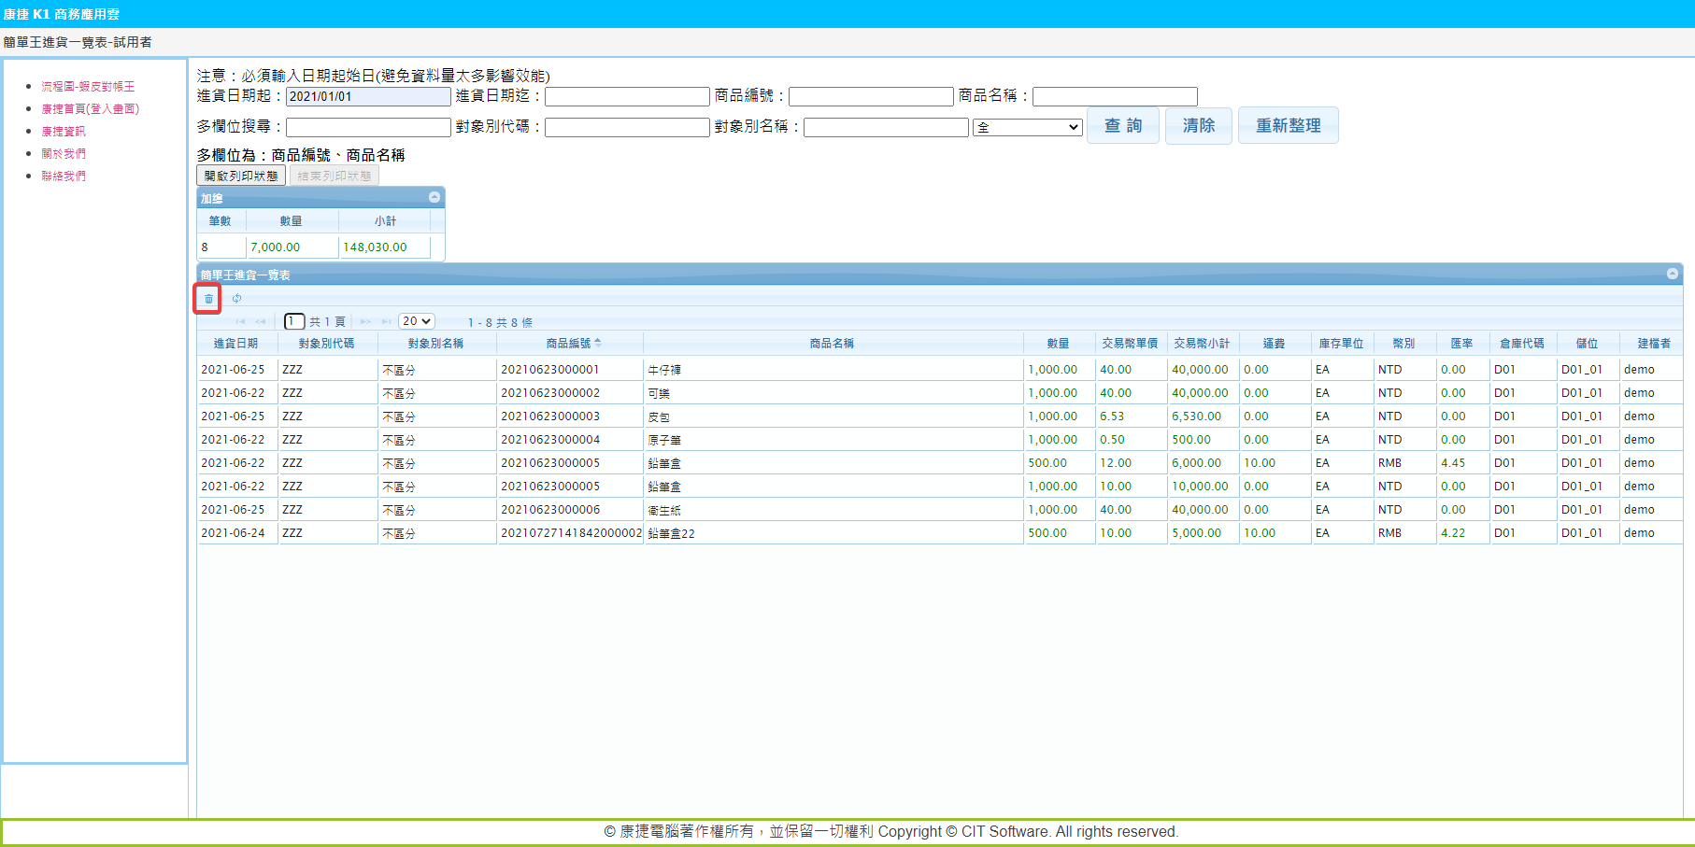Go to next page using pager icon
Image resolution: width=1695 pixels, height=847 pixels.
pos(365,322)
